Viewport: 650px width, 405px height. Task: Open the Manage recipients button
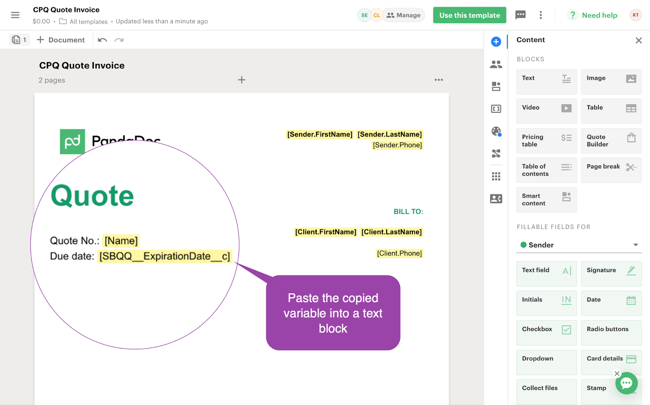point(403,15)
